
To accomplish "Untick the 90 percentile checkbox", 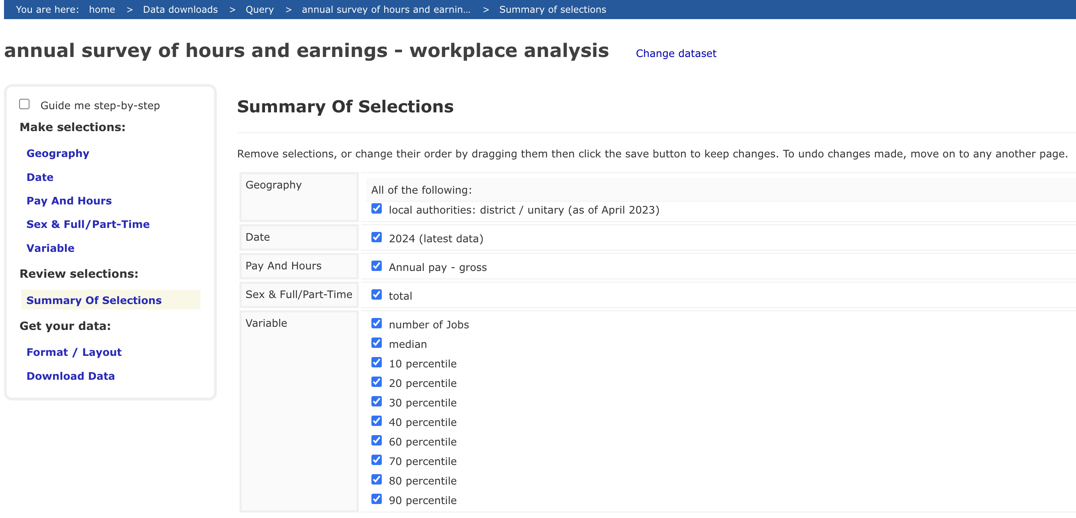I will pos(376,499).
